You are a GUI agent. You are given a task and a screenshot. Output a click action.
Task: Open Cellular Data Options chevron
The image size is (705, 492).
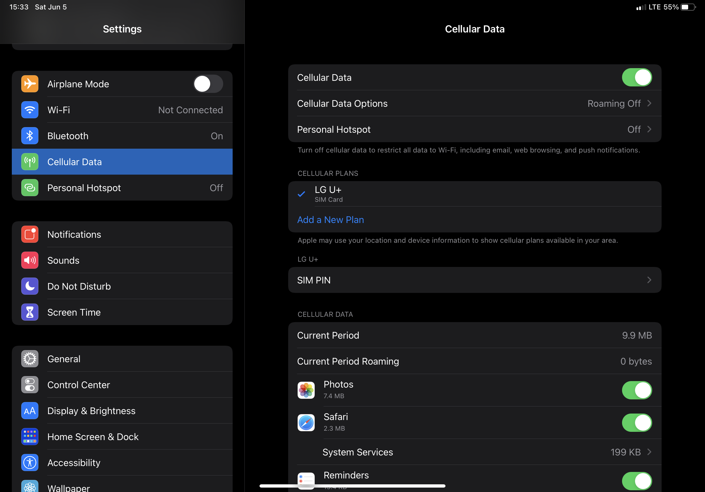pyautogui.click(x=649, y=104)
